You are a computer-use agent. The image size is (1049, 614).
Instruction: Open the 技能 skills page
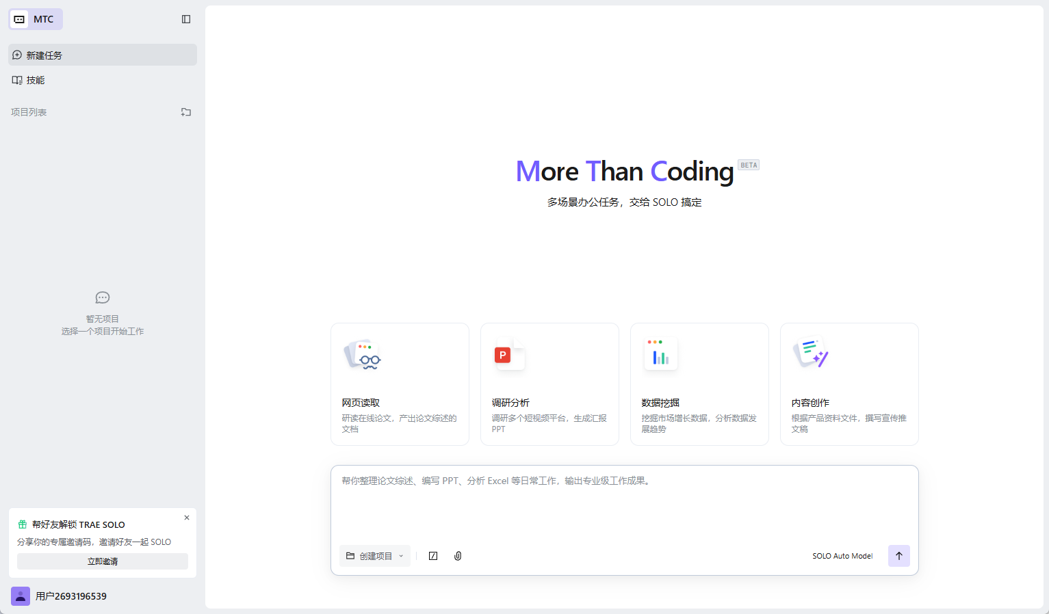[x=36, y=80]
